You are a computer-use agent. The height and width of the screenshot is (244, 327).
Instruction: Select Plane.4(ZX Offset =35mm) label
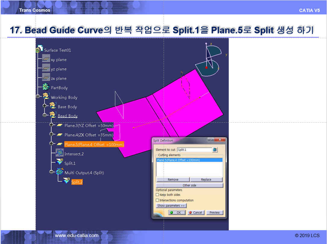89,135
